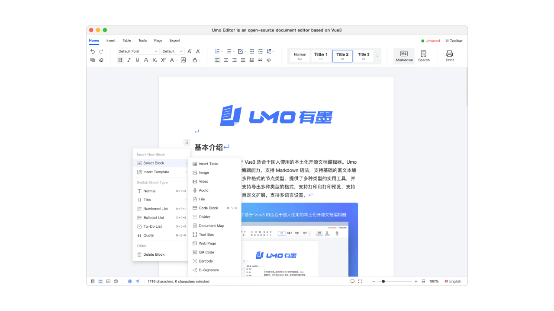Expand the font size dropdown
The width and height of the screenshot is (554, 311).
[173, 51]
